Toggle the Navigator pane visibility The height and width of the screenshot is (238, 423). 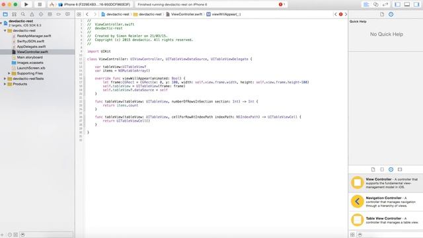click(398, 5)
